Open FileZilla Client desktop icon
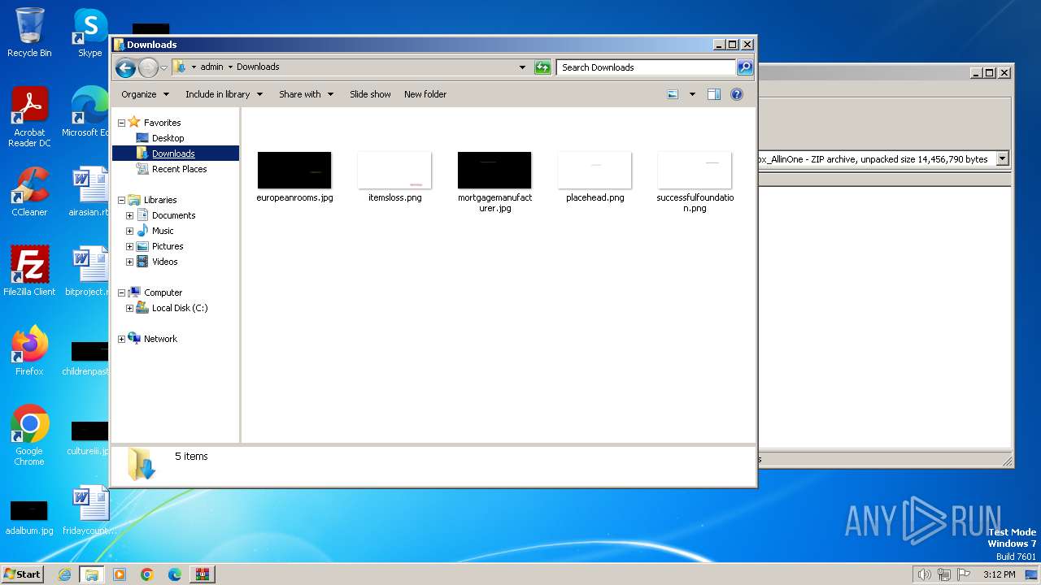This screenshot has height=585, width=1041. [x=29, y=271]
